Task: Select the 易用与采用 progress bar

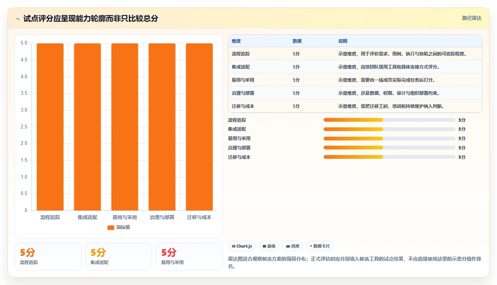Action: point(390,138)
